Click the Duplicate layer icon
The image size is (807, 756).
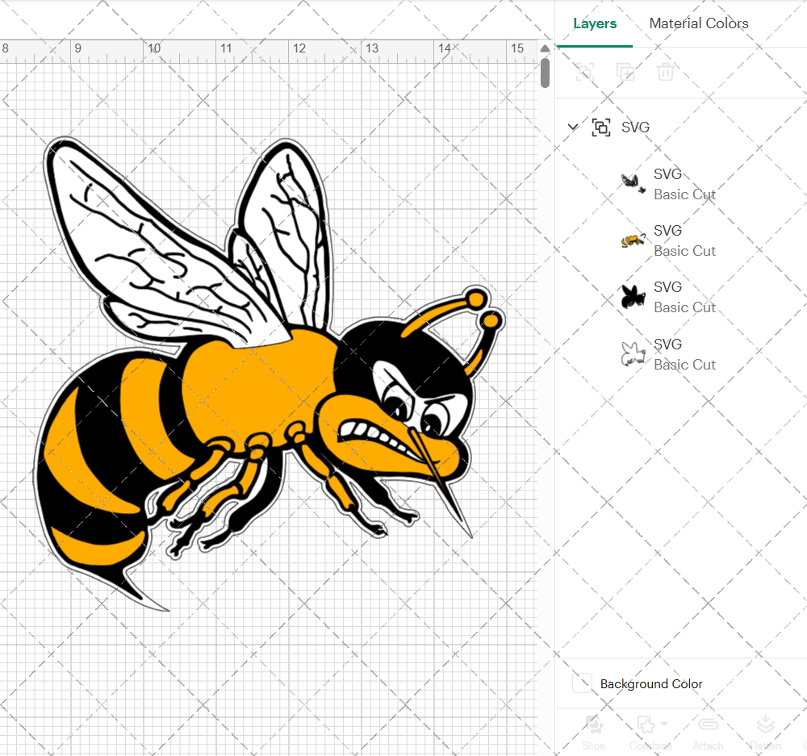pos(625,72)
